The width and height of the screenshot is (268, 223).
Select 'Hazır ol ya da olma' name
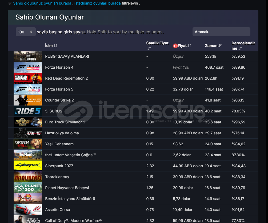coord(62,133)
